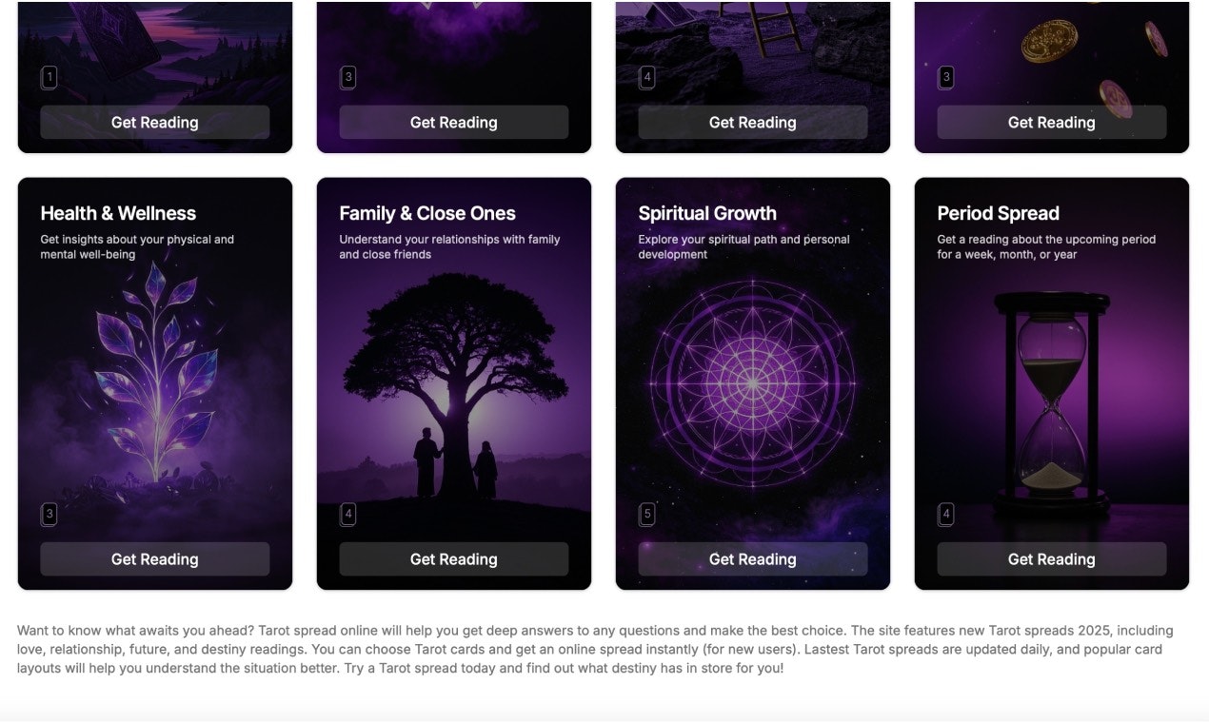This screenshot has width=1209, height=723.
Task: Click the card count icon on second top card
Action: (348, 77)
